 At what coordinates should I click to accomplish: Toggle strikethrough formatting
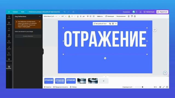[x=81, y=16]
